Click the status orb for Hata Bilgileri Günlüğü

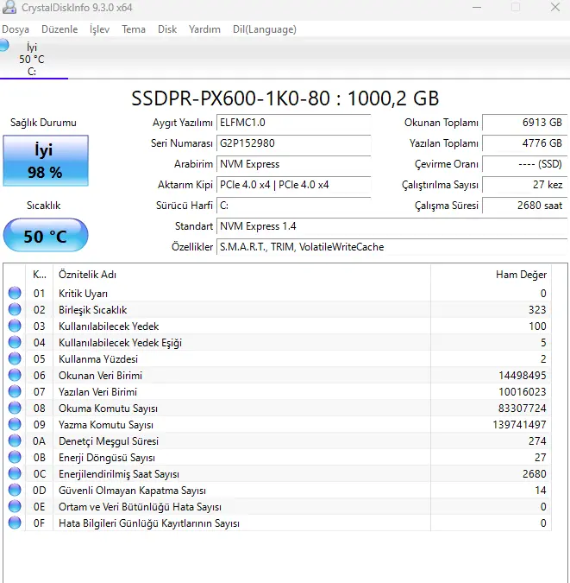click(15, 523)
